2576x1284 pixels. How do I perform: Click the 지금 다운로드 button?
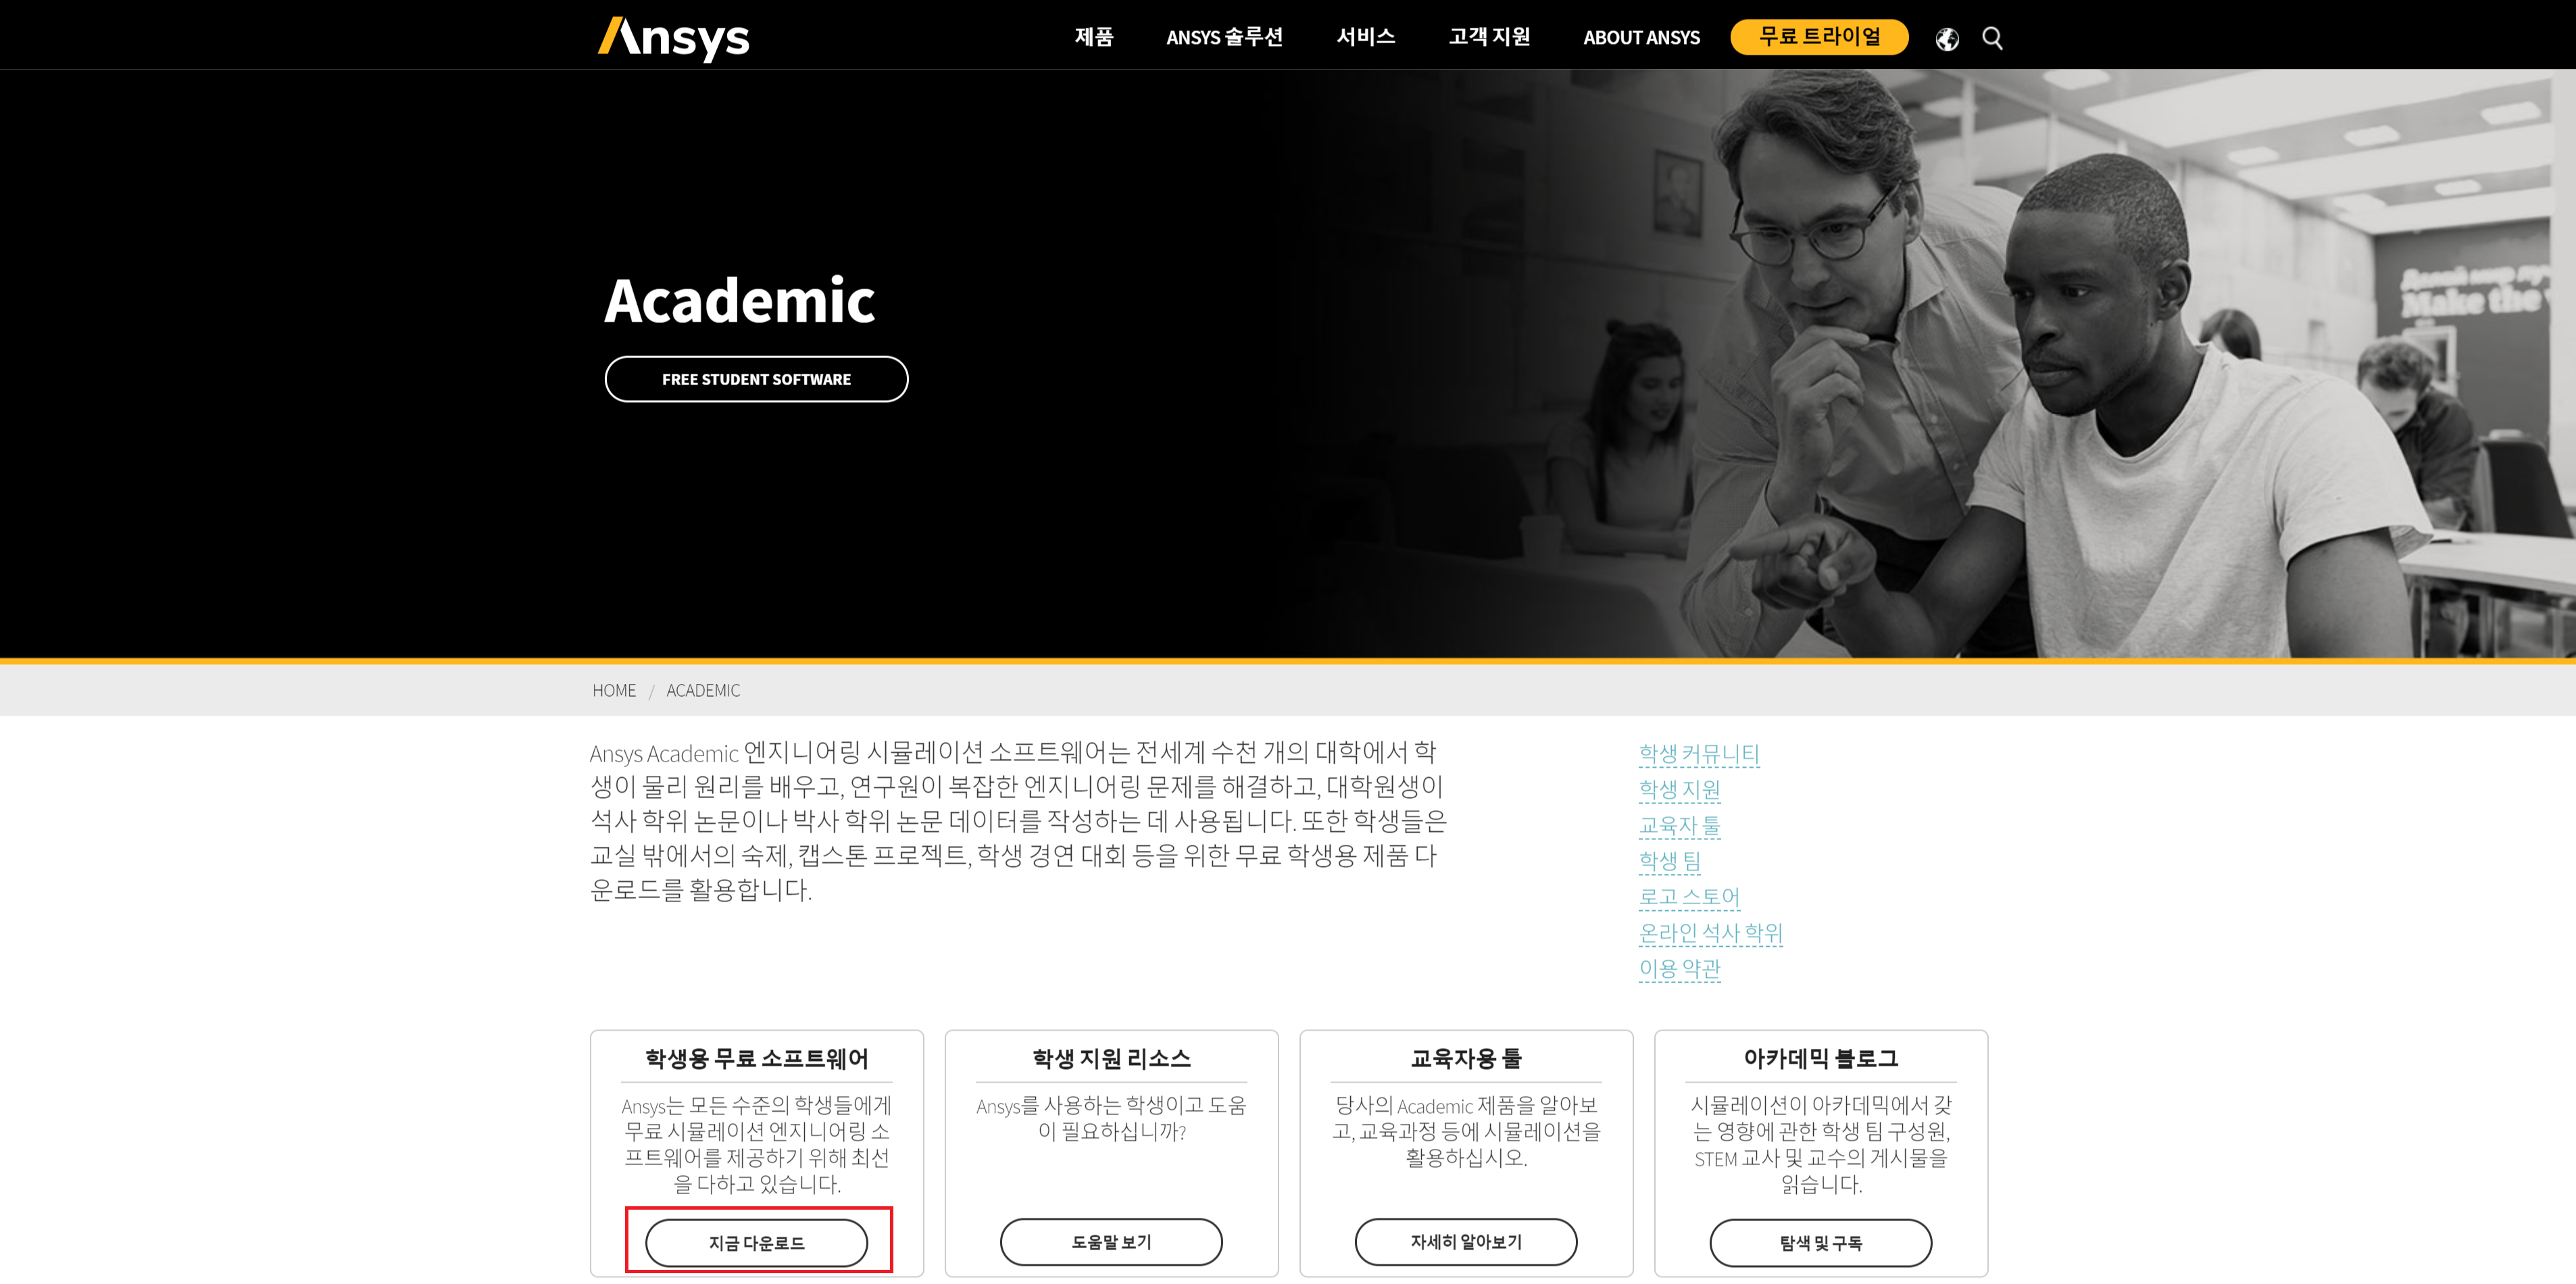(x=756, y=1242)
